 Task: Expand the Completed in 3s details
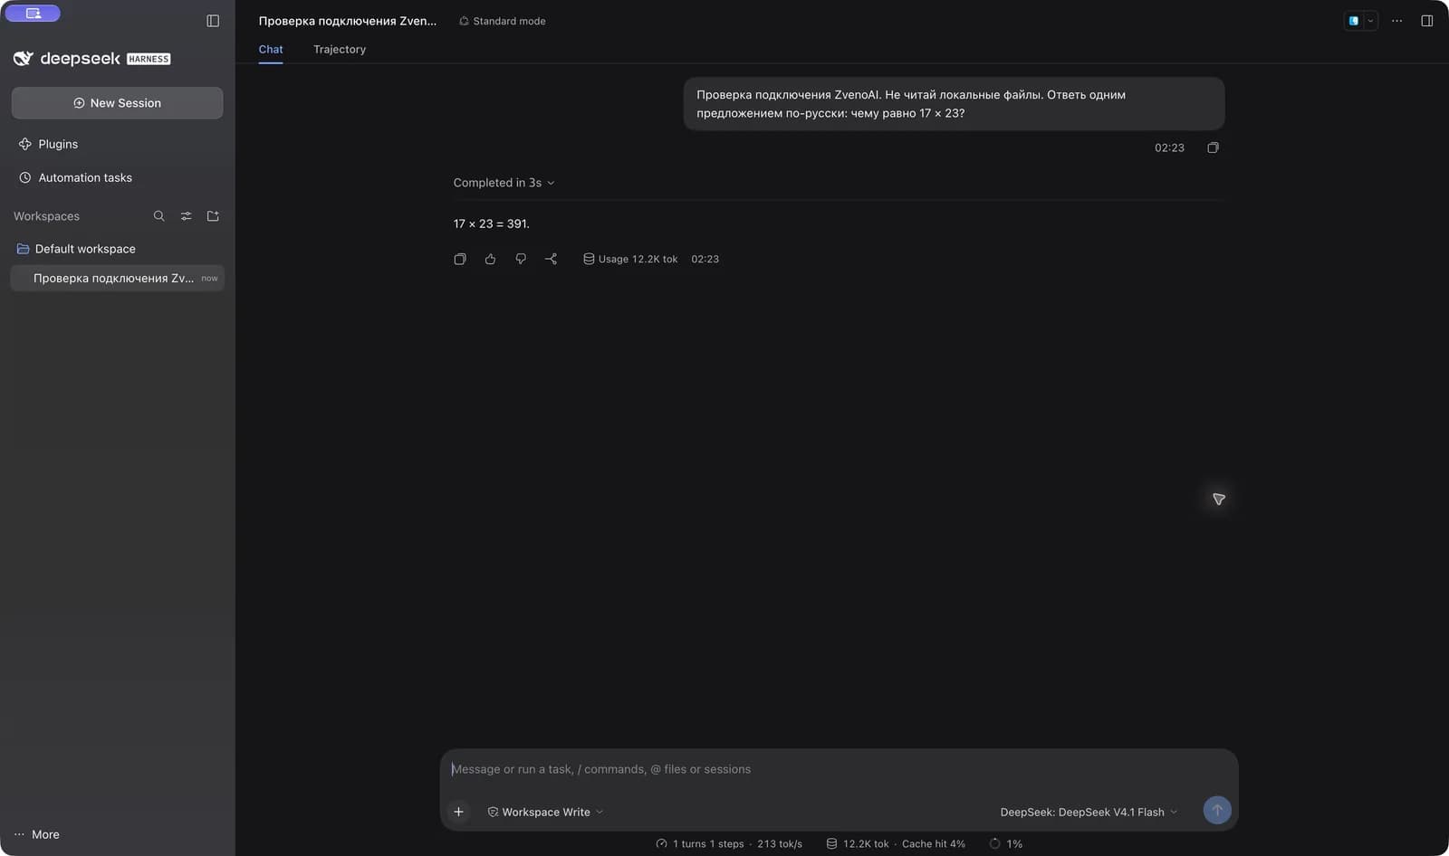504,183
